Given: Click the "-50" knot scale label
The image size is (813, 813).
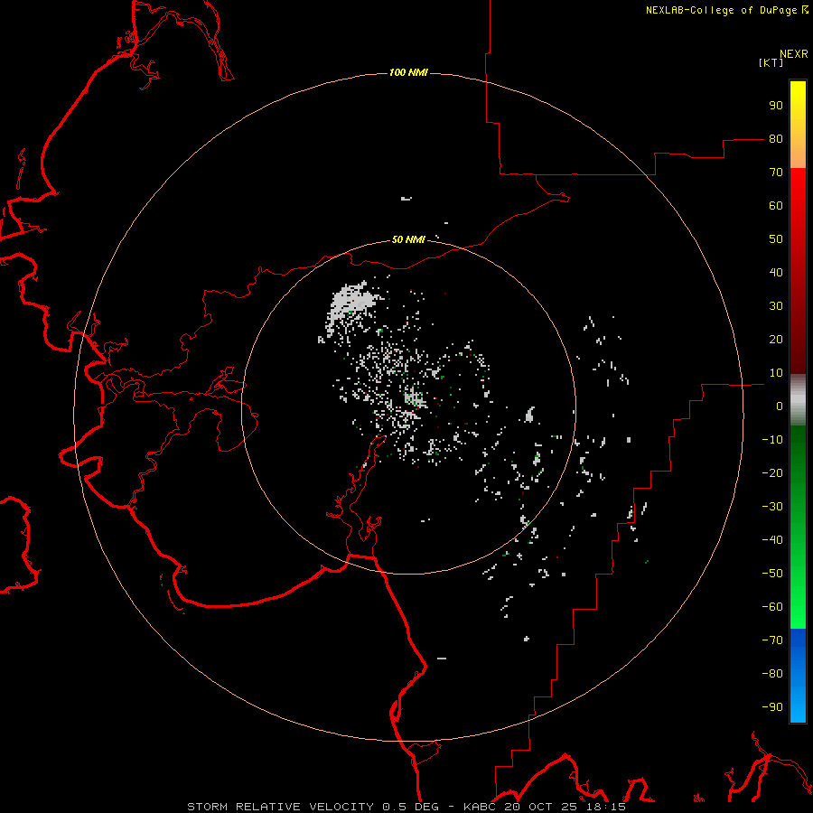Looking at the screenshot, I should pos(772,574).
